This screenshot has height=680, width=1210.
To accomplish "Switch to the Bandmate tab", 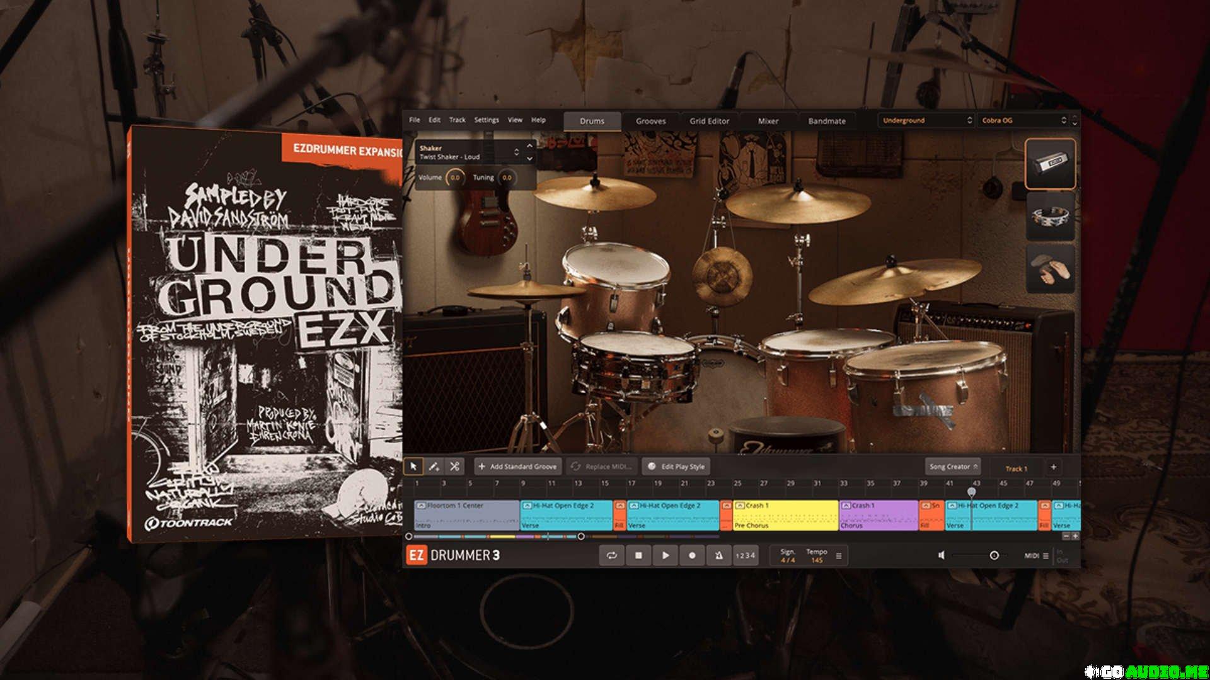I will coord(827,121).
